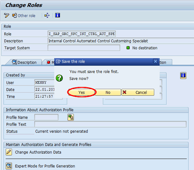Viewport: 194px width, 170px height.
Task: Click the dialog title bar icon
Action: click(x=58, y=61)
